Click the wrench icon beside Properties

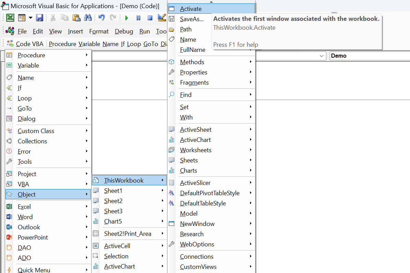[172, 72]
